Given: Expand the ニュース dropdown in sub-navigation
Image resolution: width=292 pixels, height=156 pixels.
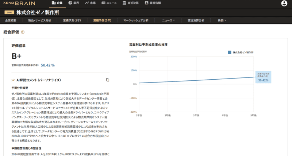Looking at the screenshot, I should click(x=168, y=20).
